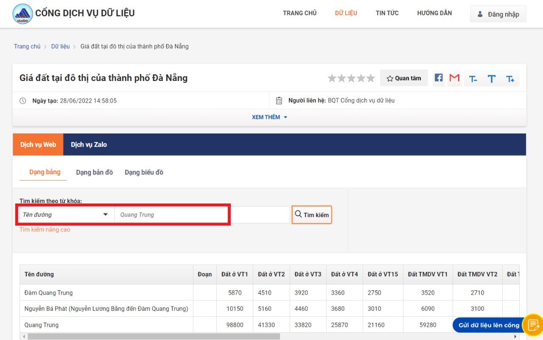The height and width of the screenshot is (340, 543).
Task: Click the Tìm kiếm search button
Action: pos(312,215)
